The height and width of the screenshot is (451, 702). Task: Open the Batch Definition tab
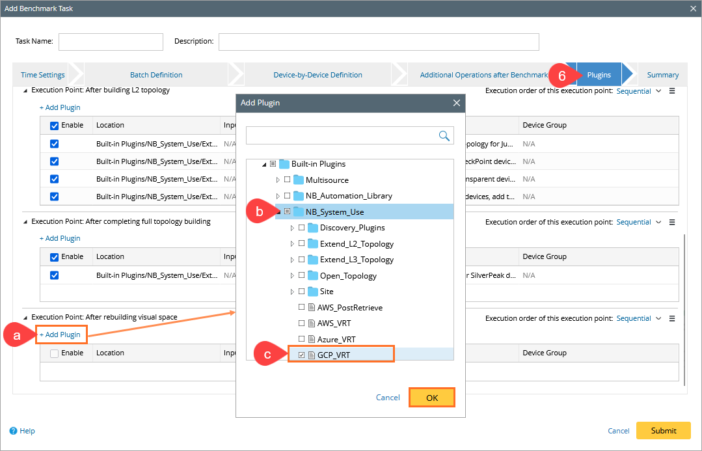coord(156,75)
